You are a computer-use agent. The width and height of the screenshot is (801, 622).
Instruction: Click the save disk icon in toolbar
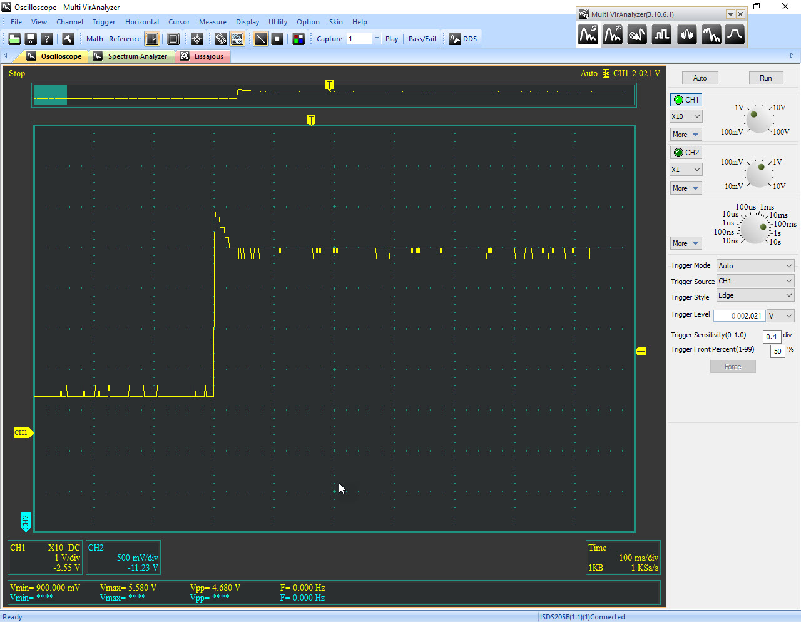point(31,39)
